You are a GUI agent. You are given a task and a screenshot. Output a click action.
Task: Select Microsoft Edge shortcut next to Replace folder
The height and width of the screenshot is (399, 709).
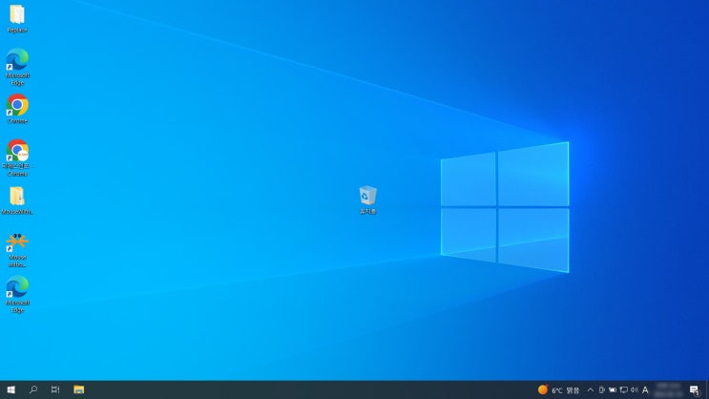[x=17, y=67]
